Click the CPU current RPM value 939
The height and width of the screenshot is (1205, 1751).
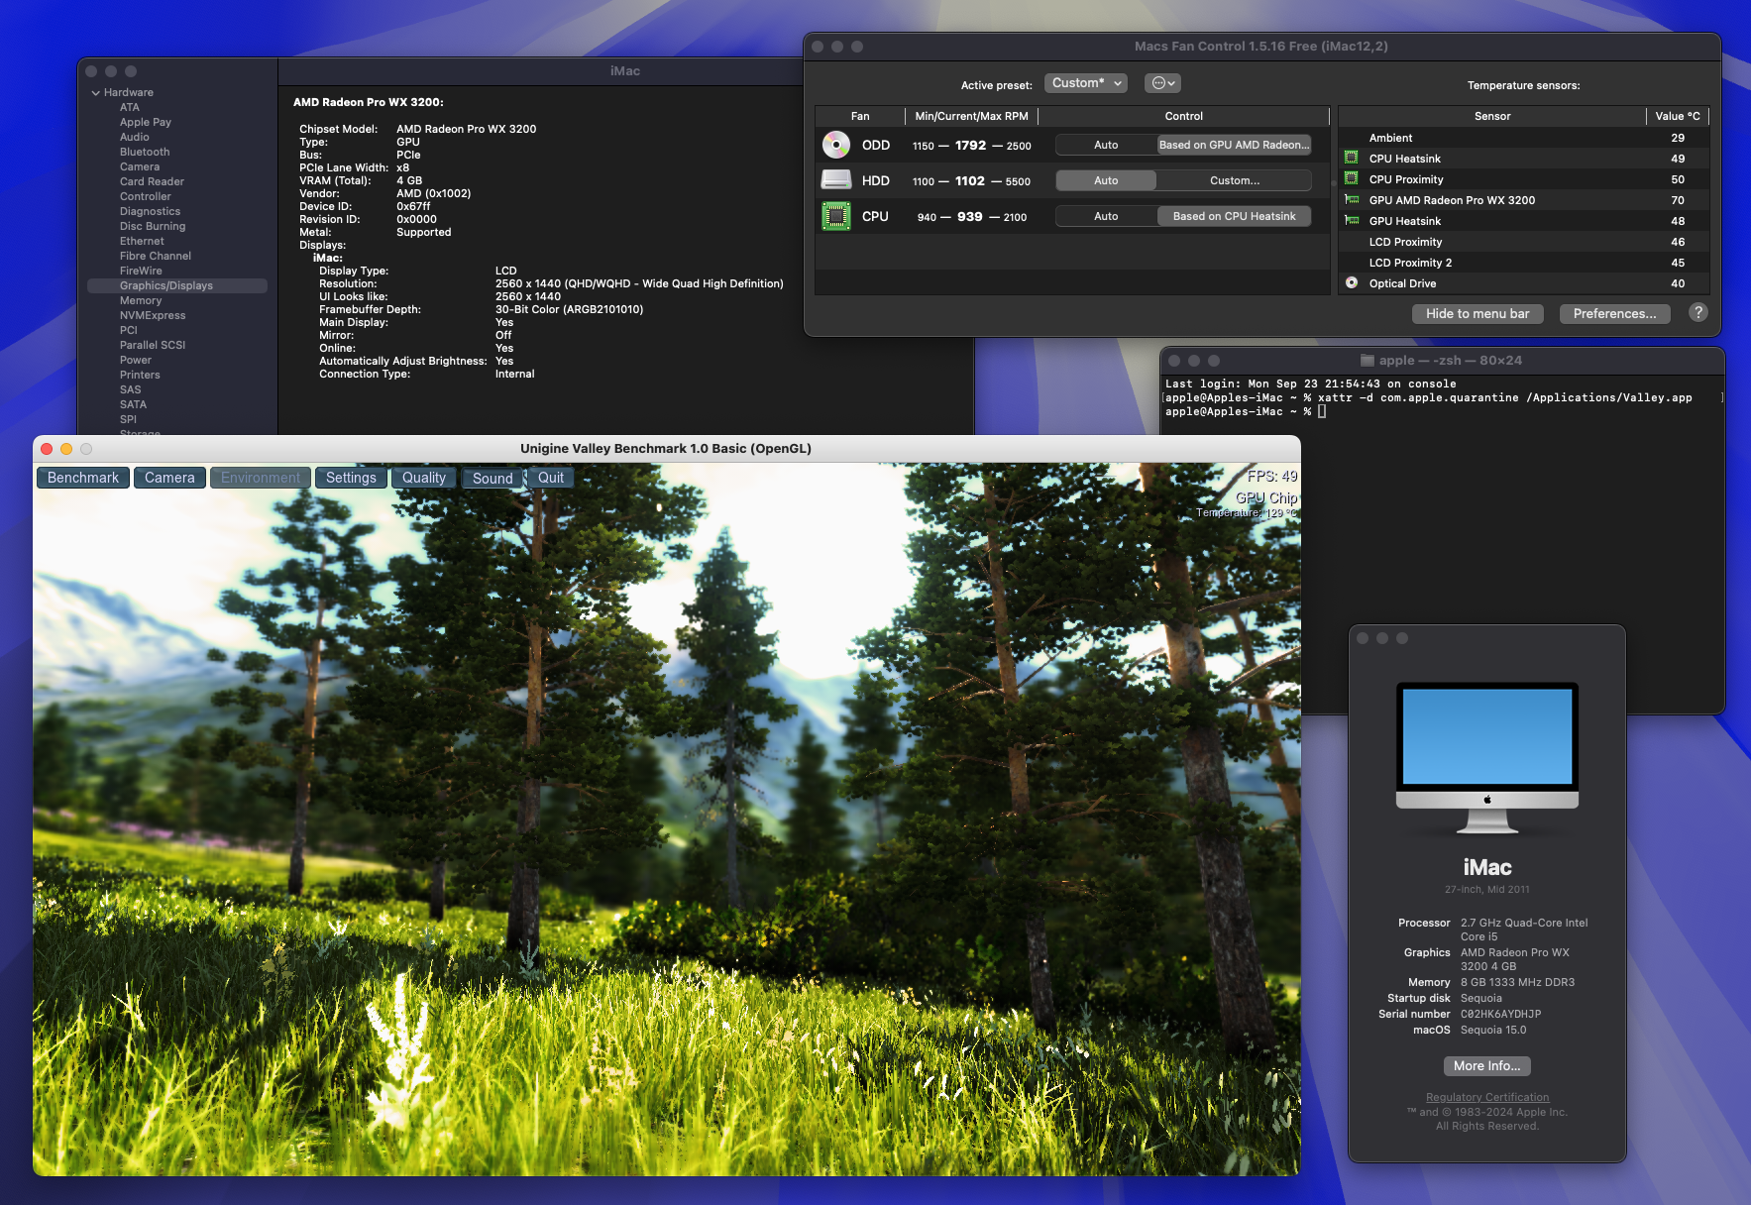pos(970,216)
